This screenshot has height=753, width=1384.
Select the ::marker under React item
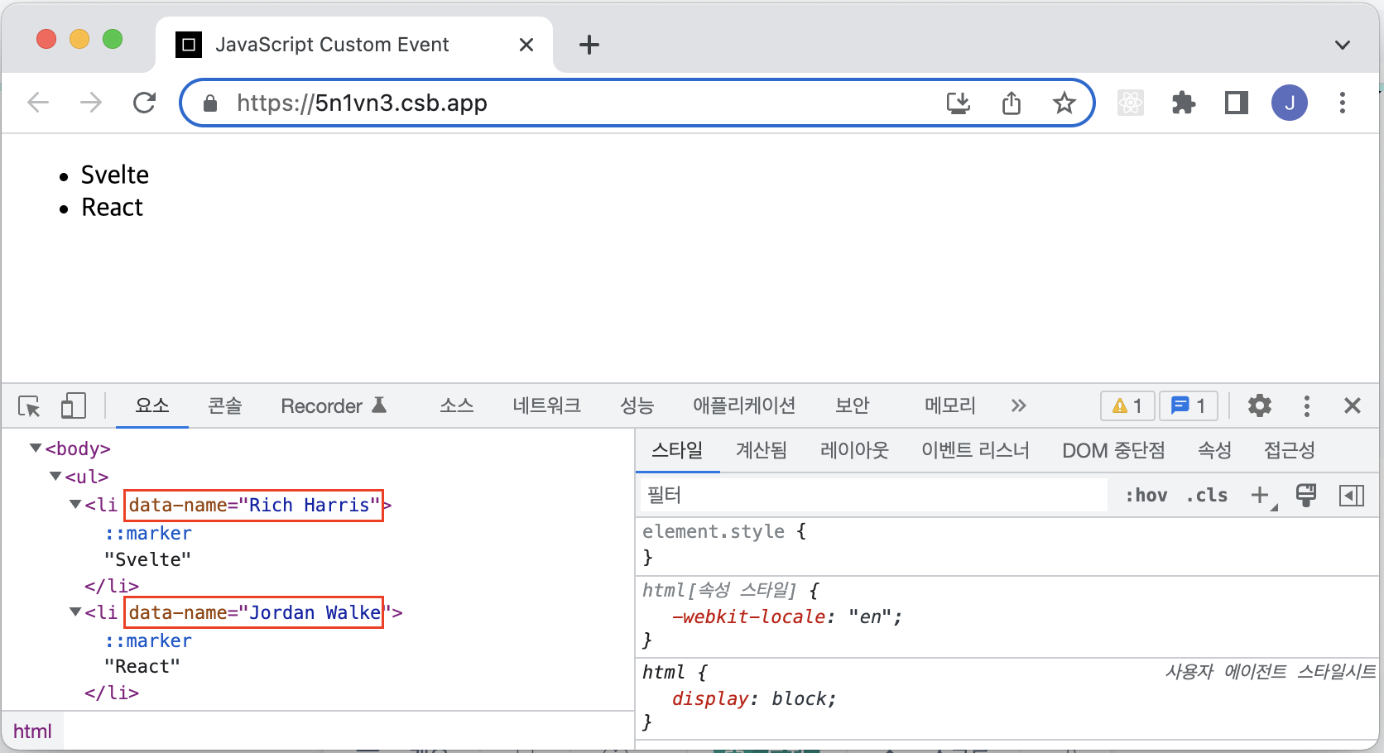tap(148, 640)
